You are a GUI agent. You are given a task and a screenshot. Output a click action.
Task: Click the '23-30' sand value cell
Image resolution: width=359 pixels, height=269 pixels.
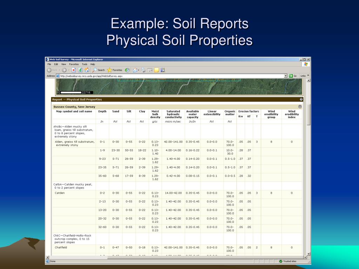(116, 150)
